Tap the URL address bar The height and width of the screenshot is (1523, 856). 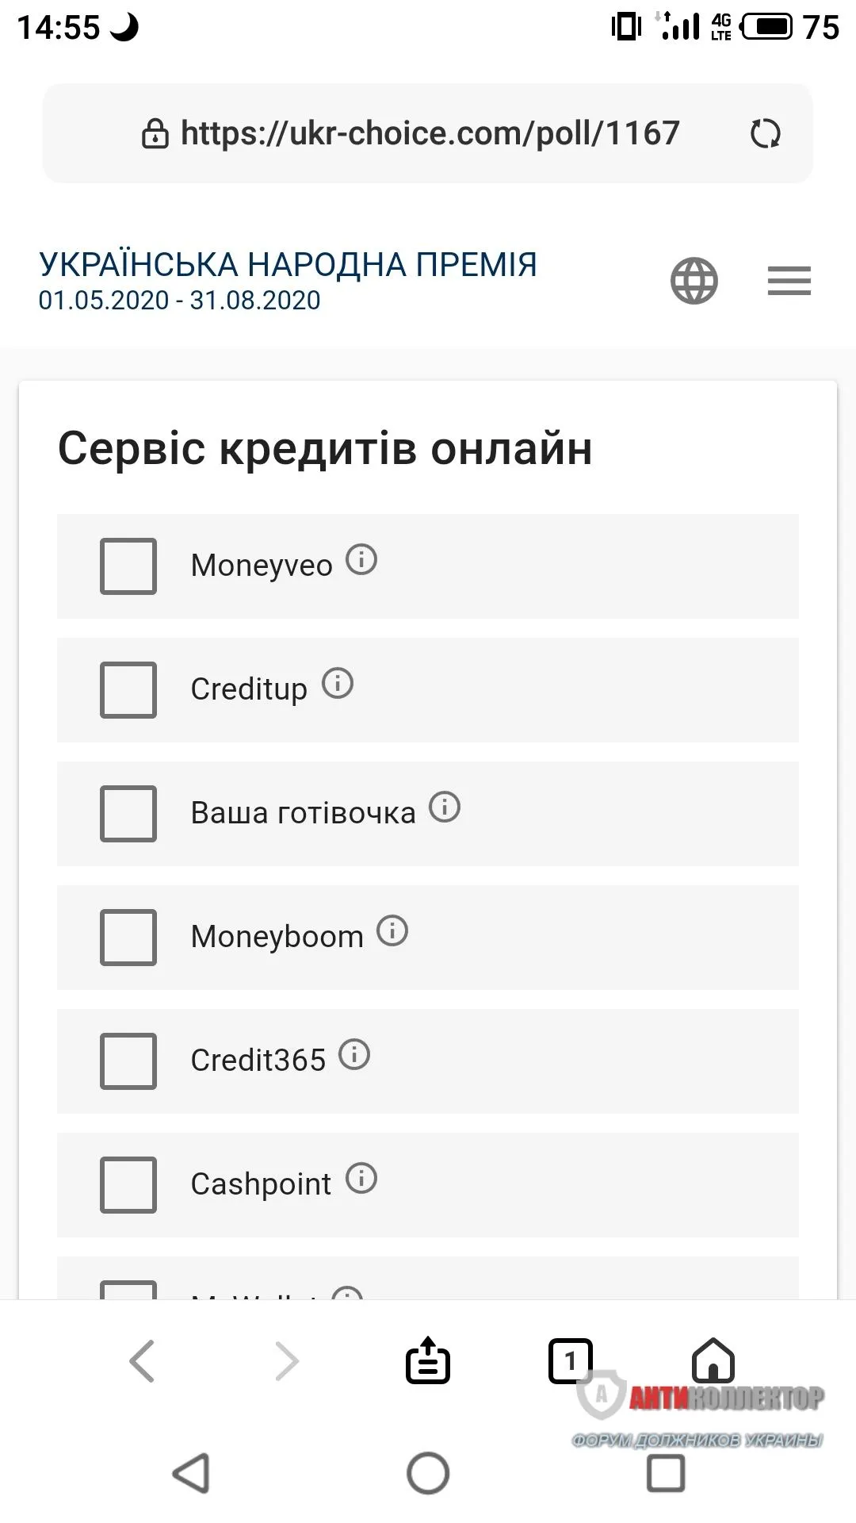[x=430, y=133]
